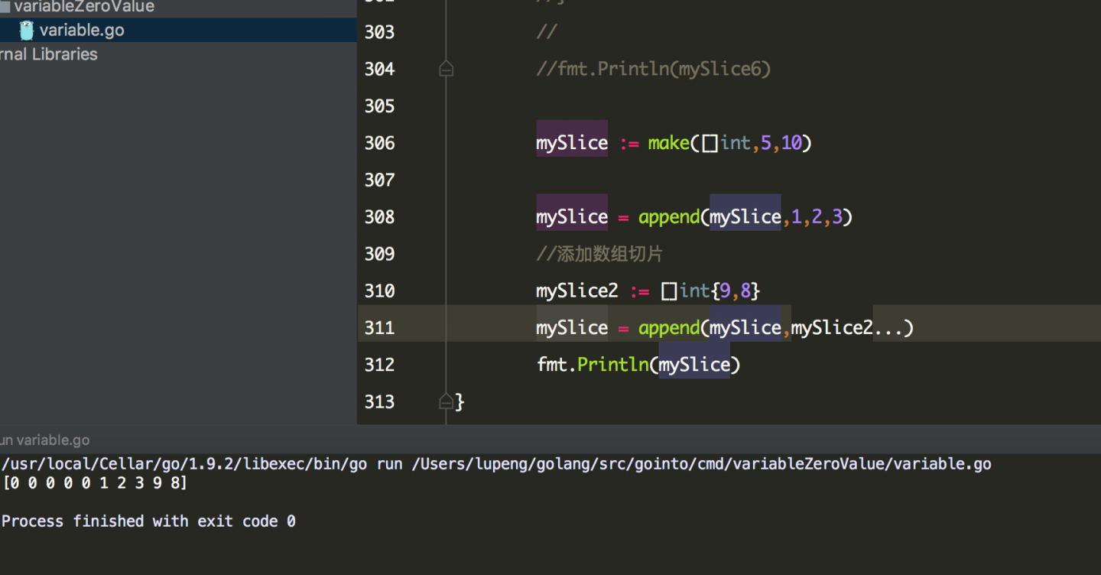The height and width of the screenshot is (575, 1101).
Task: Place cursor on mySlice declaration on line 306
Action: pyautogui.click(x=572, y=143)
